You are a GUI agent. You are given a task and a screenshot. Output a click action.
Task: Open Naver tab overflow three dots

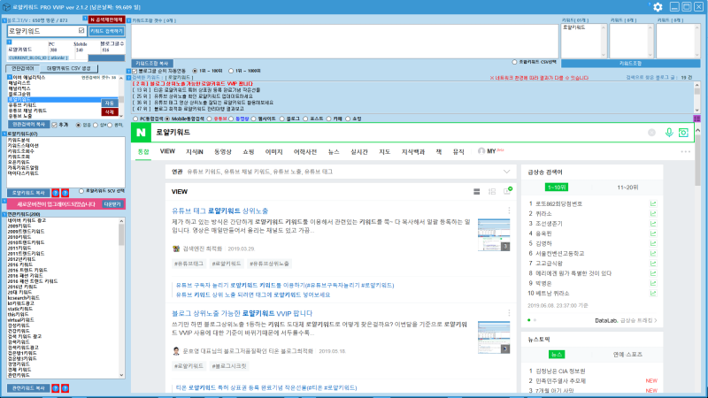click(x=685, y=151)
